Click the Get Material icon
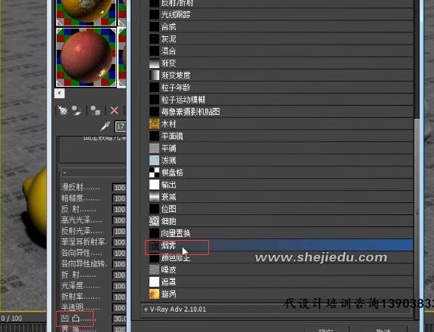This screenshot has height=332, width=434. 63,110
